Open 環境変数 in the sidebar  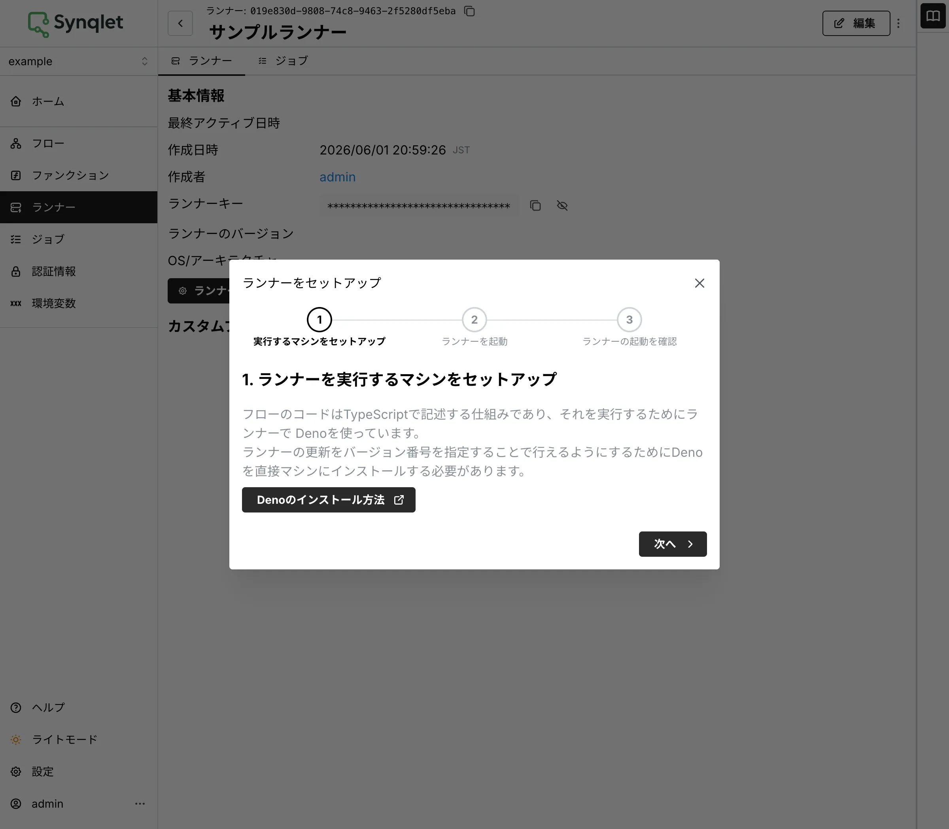(79, 303)
